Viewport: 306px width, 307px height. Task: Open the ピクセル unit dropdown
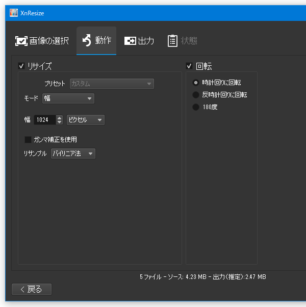(x=86, y=120)
